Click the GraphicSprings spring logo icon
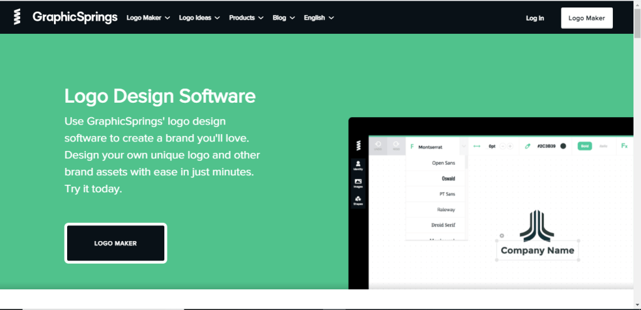 point(18,17)
